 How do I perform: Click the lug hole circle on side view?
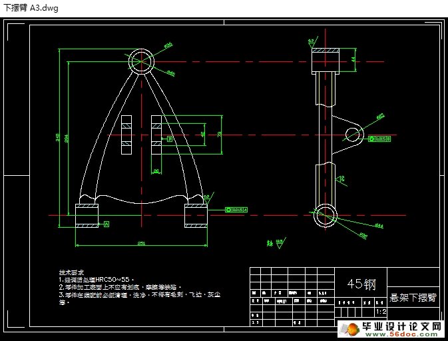(352, 135)
